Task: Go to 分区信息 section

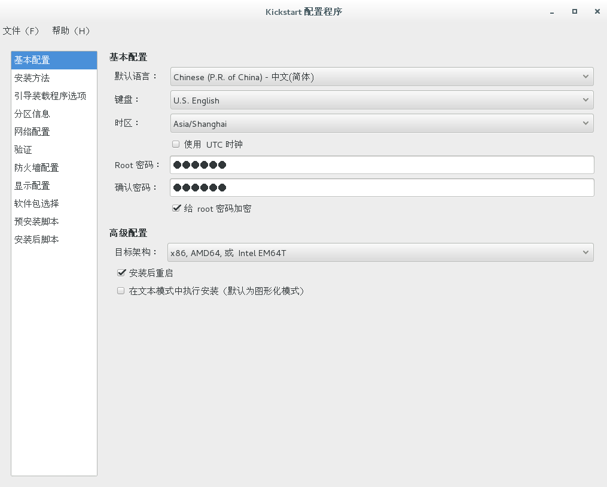Action: click(54, 114)
